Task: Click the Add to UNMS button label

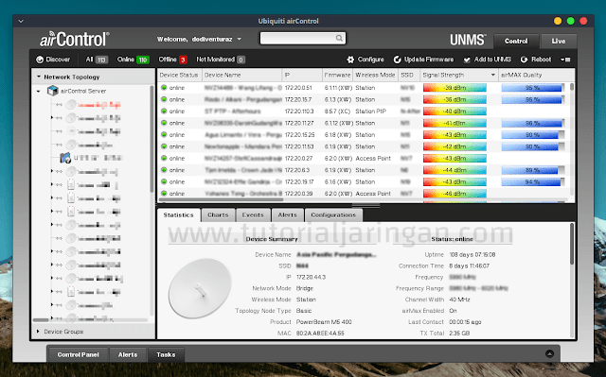Action: (492, 60)
